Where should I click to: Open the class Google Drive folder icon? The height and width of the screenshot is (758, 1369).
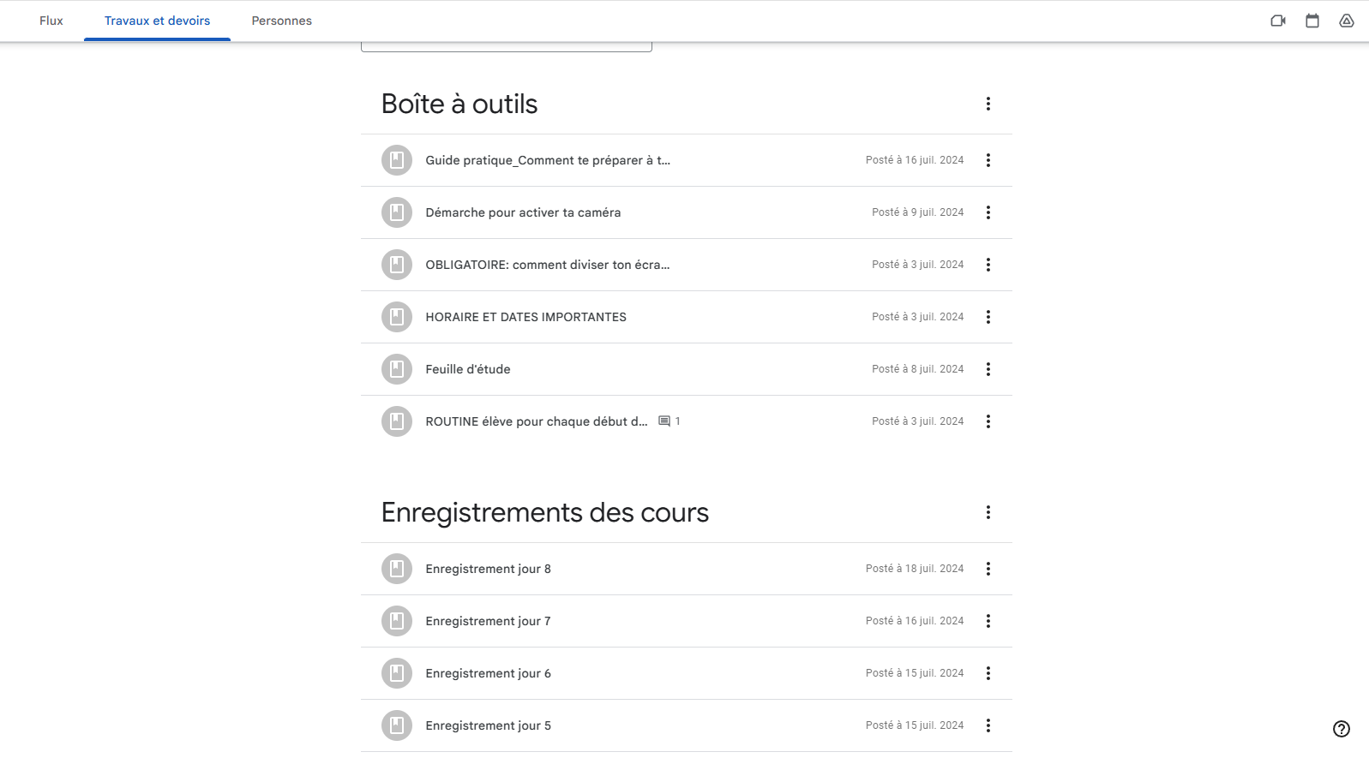point(1347,21)
